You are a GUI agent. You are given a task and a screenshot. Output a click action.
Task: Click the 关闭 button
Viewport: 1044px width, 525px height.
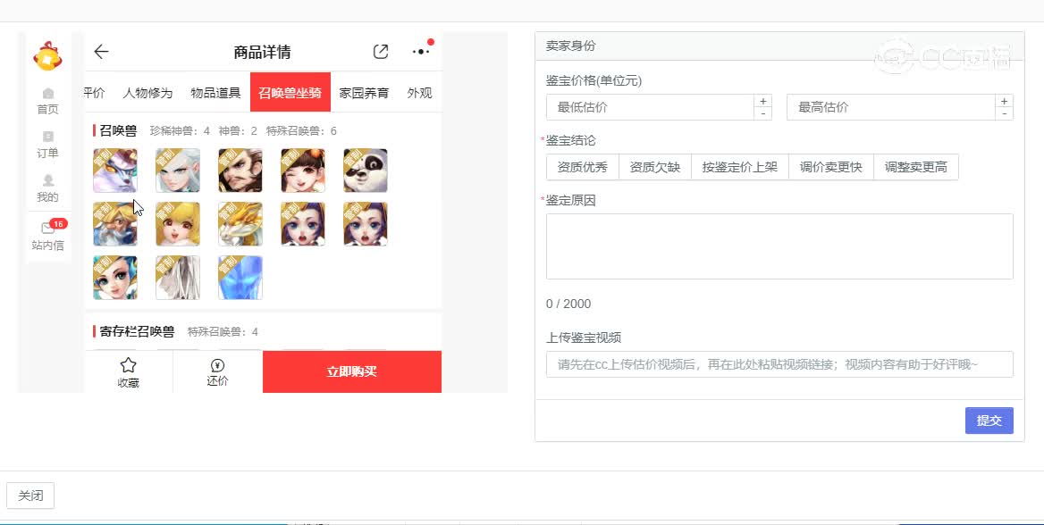click(x=30, y=496)
